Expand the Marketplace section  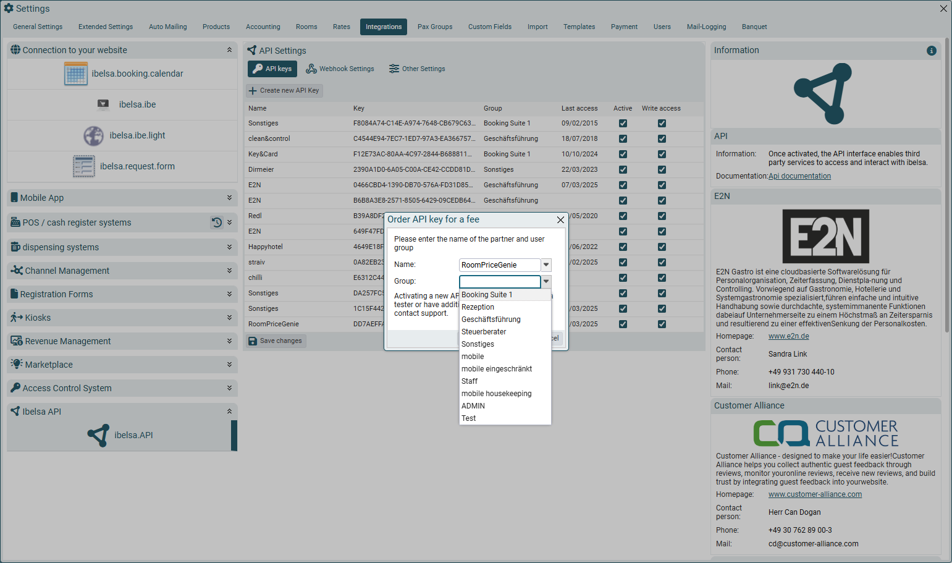(x=229, y=365)
